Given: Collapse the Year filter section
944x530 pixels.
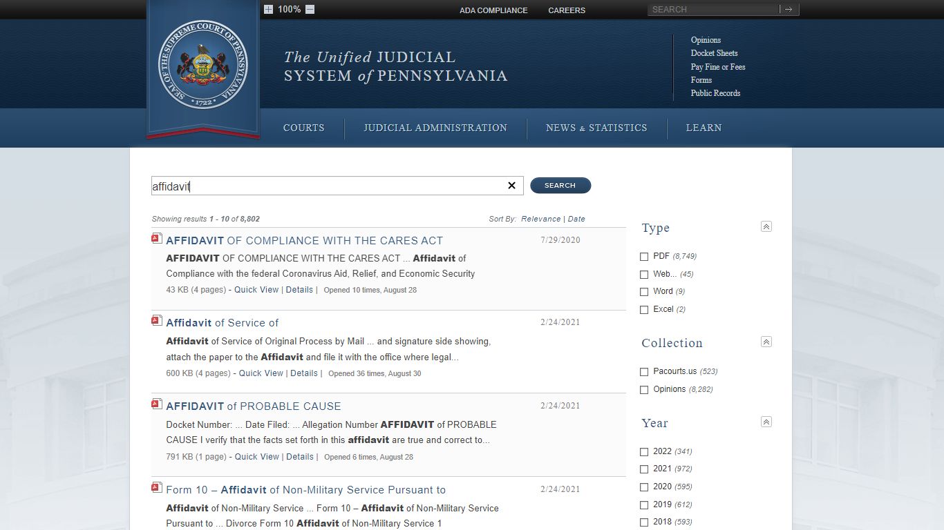Looking at the screenshot, I should tap(766, 422).
